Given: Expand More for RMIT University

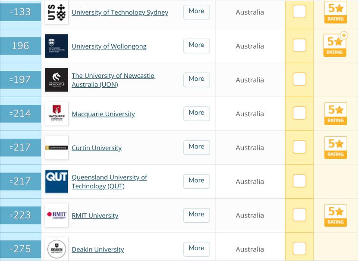Looking at the screenshot, I should pyautogui.click(x=197, y=215).
